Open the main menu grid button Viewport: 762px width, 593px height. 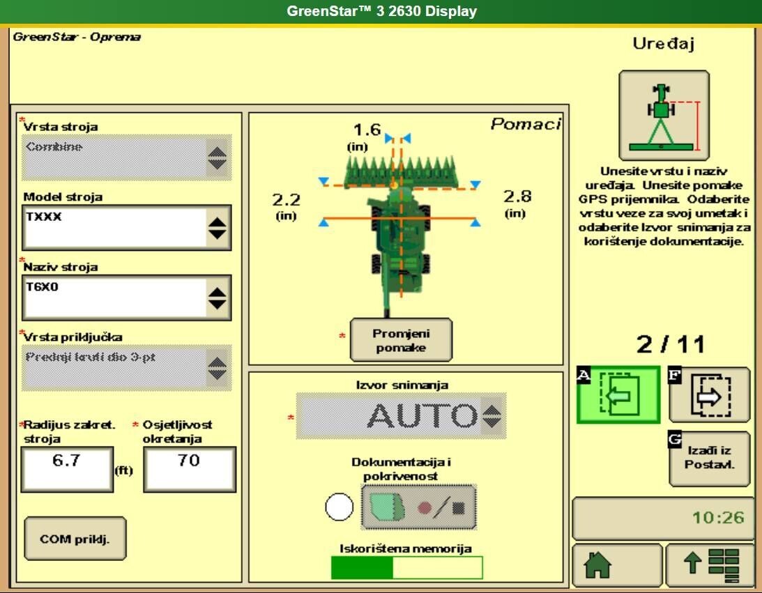[x=710, y=565]
